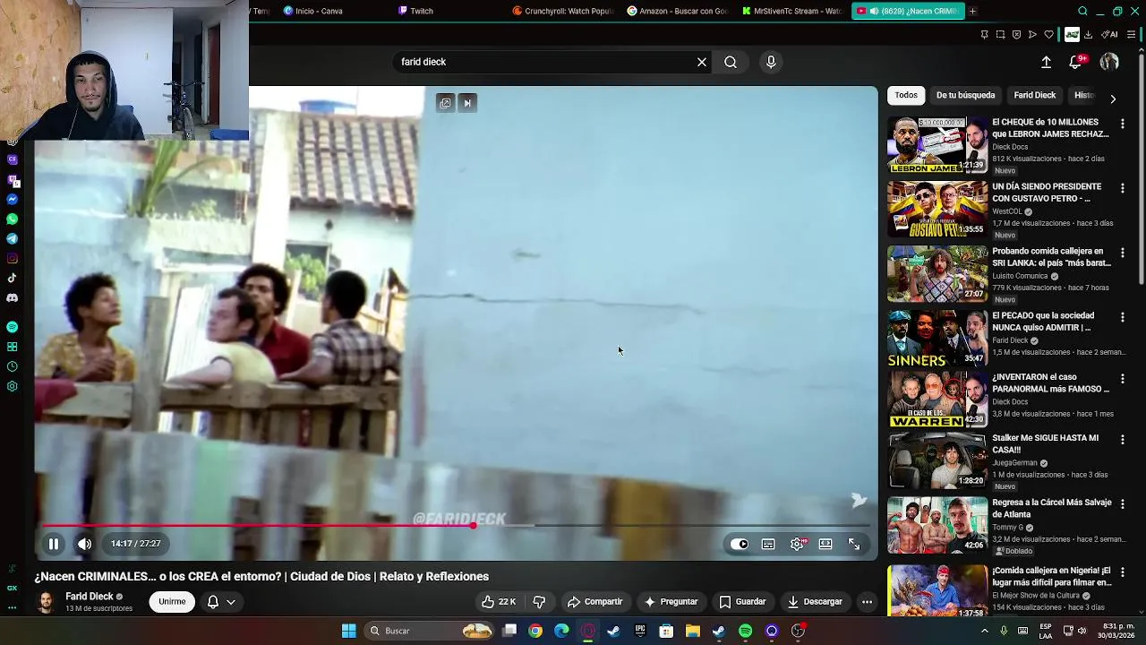The height and width of the screenshot is (645, 1146).
Task: Open options for caso PARANORMAL más FAMOSO video
Action: [x=1123, y=379]
